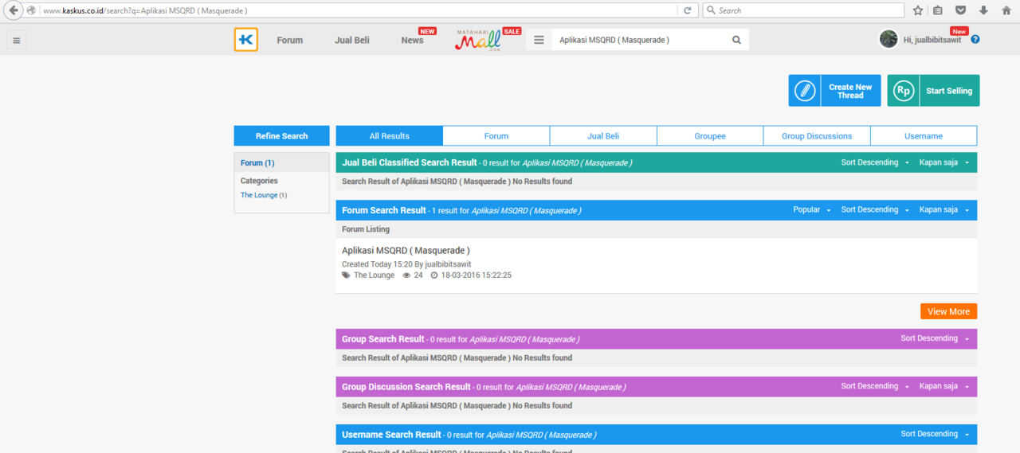Open Kapan saja dropdown in Jual Beli results

[x=944, y=162]
